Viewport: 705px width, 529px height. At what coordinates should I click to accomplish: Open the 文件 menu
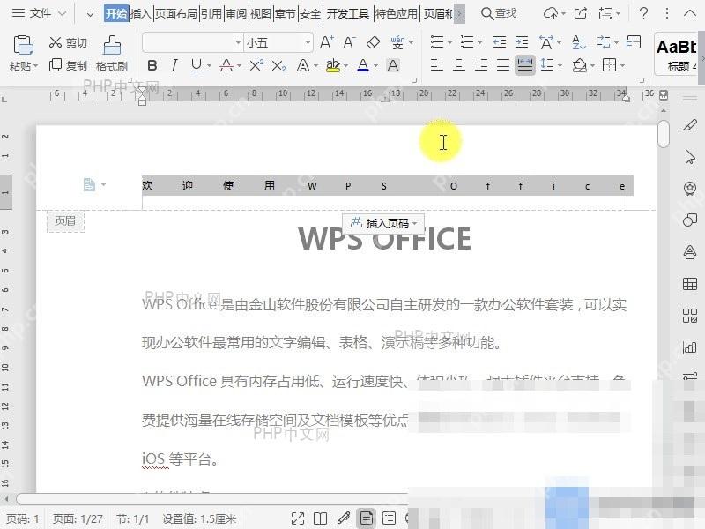point(39,13)
